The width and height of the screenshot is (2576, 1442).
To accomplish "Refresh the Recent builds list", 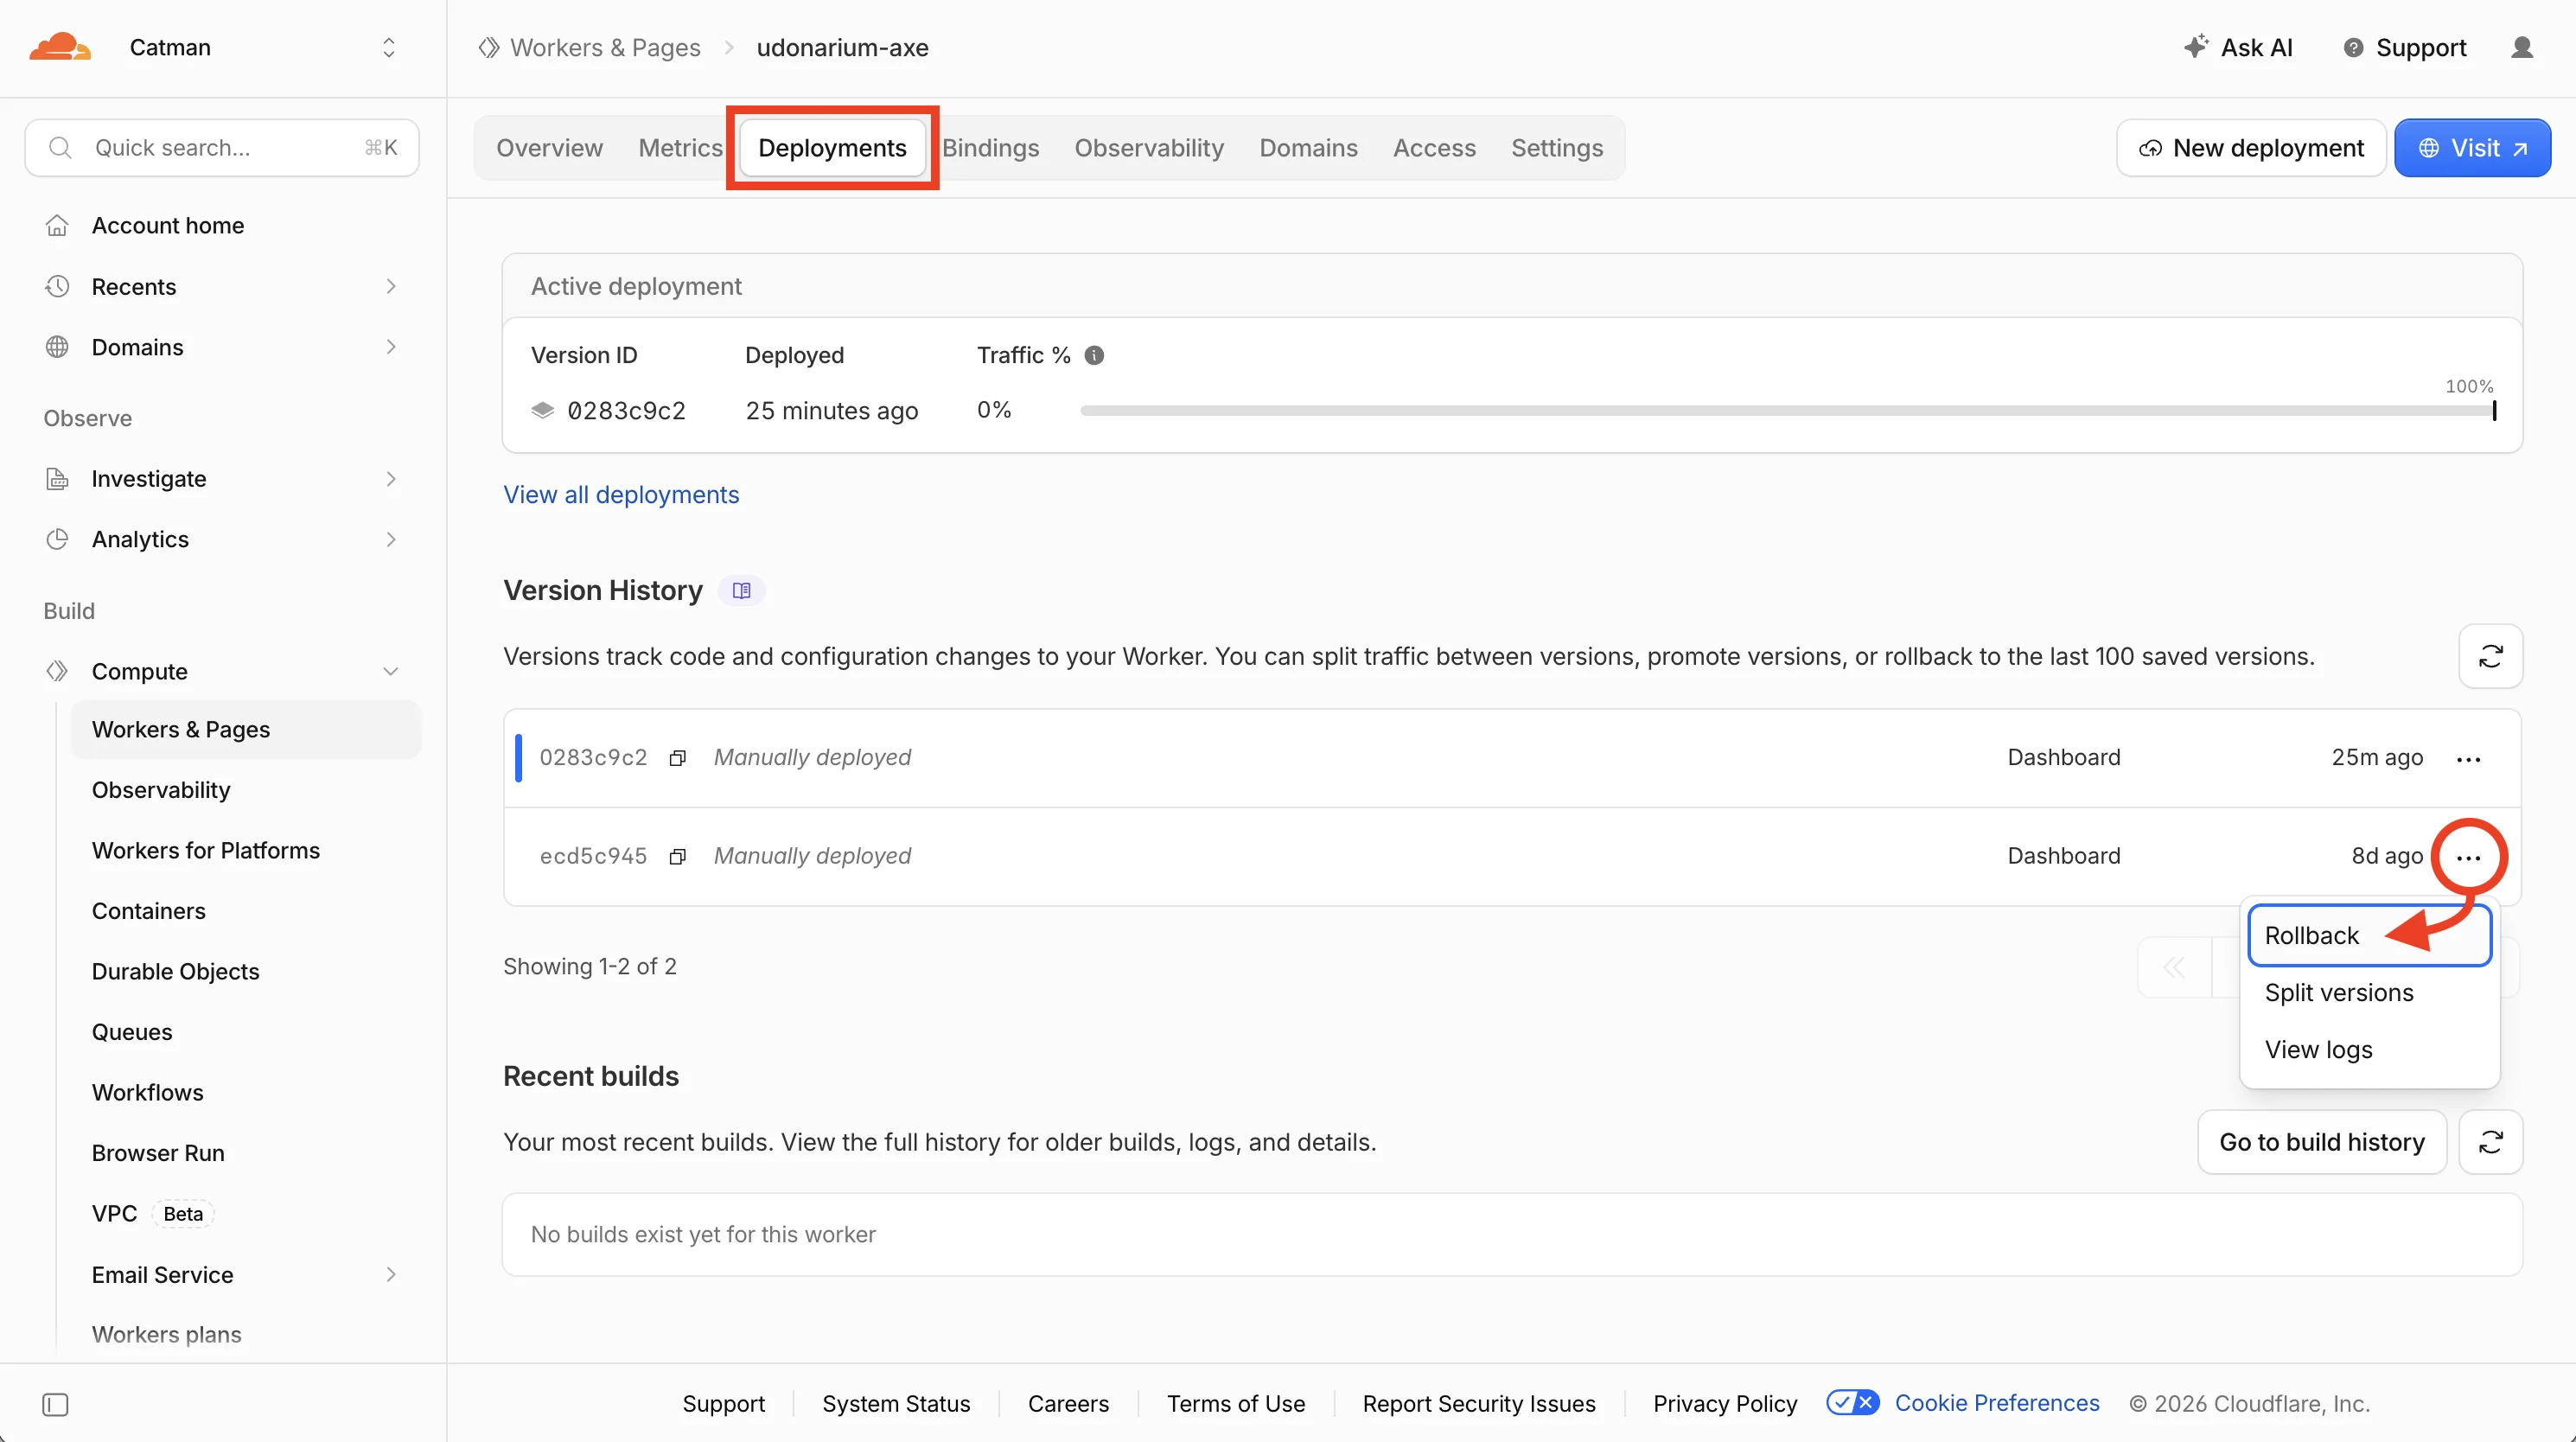I will pos(2490,1142).
